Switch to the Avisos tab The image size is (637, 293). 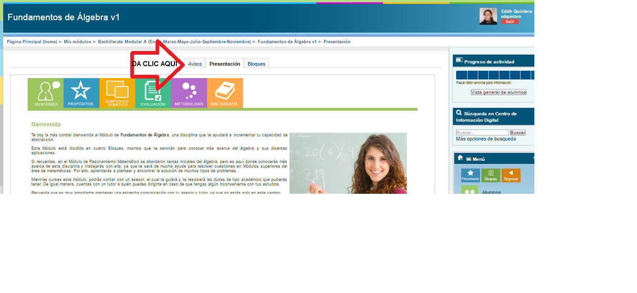click(195, 64)
